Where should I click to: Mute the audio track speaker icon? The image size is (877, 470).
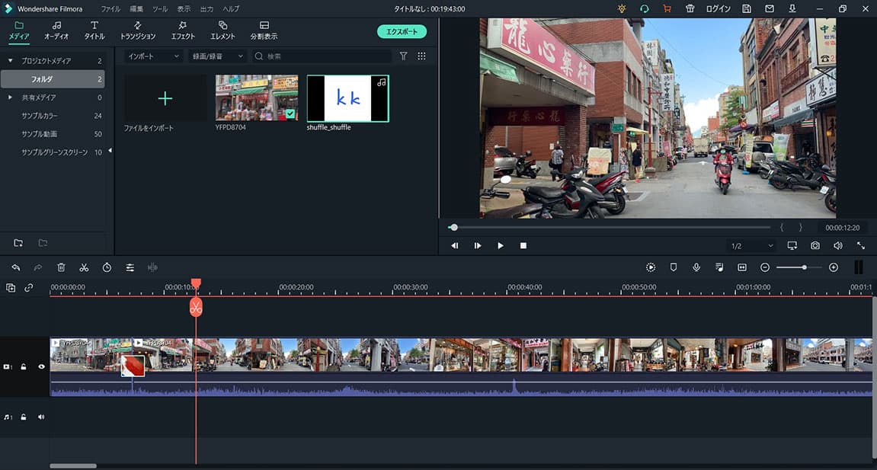41,417
